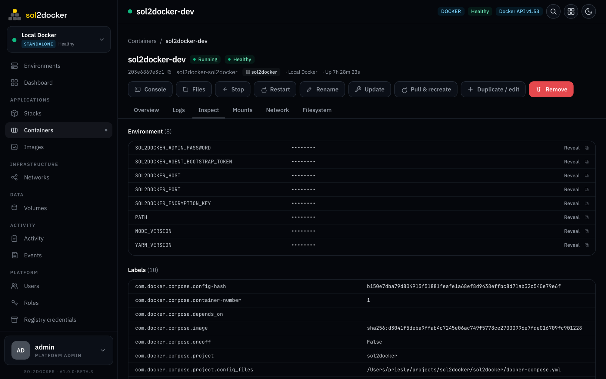Reveal the NODE_VERSION value
This screenshot has width=606, height=379.
tap(571, 231)
